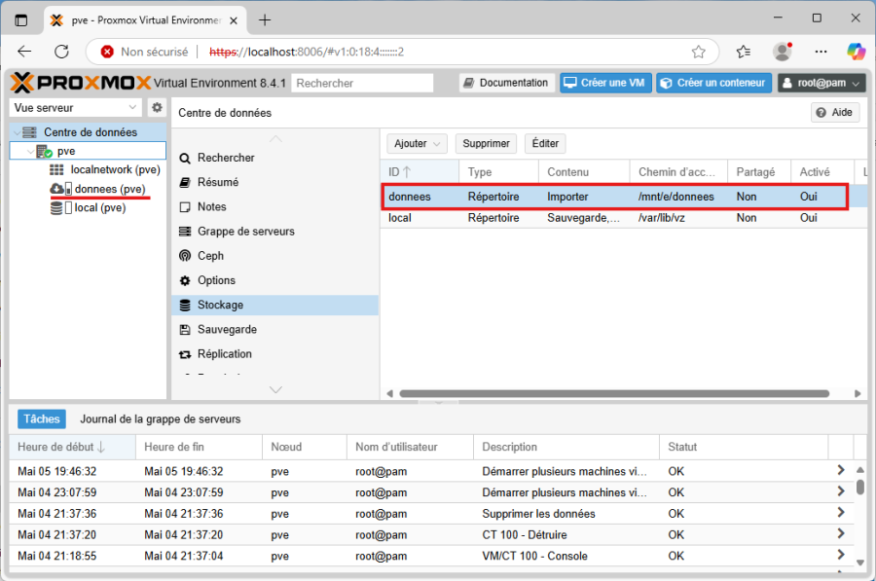
Task: Click the Supprimer storage button
Action: click(486, 144)
